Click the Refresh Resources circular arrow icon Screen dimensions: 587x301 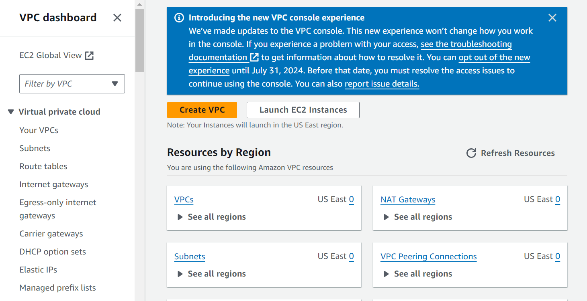tap(471, 153)
